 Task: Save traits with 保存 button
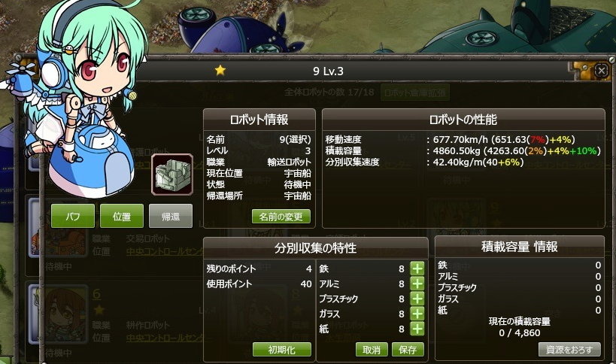tap(408, 350)
